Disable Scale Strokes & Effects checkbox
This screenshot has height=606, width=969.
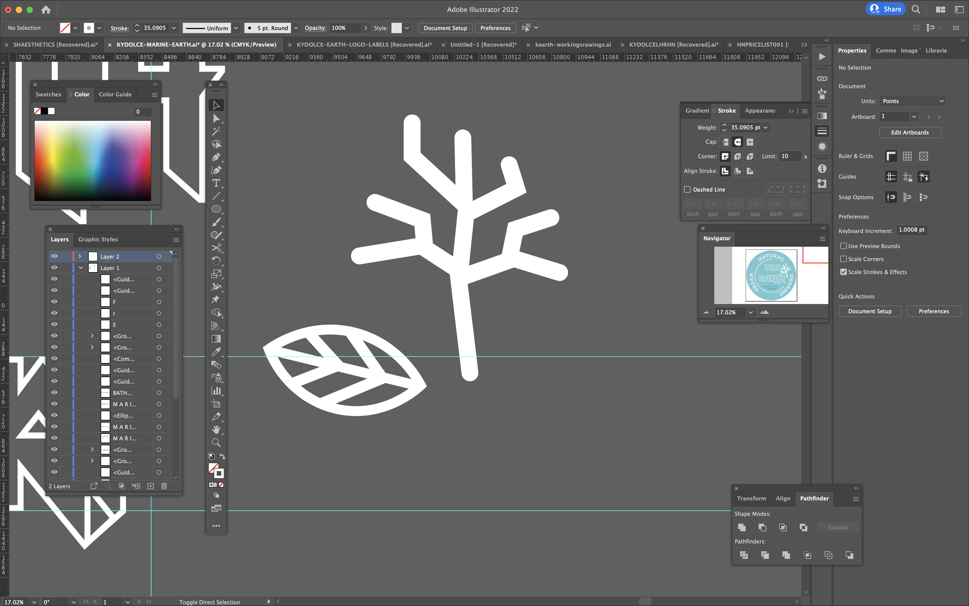point(844,272)
